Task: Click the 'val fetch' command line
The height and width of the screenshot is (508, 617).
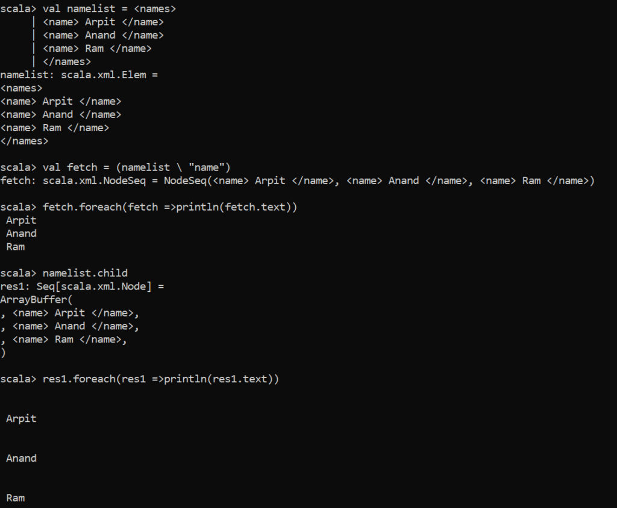Action: [136, 167]
